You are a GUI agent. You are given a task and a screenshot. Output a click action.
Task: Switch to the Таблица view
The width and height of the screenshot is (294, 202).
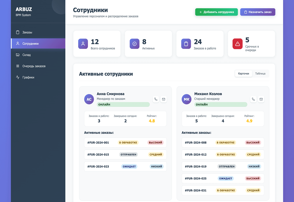260,74
